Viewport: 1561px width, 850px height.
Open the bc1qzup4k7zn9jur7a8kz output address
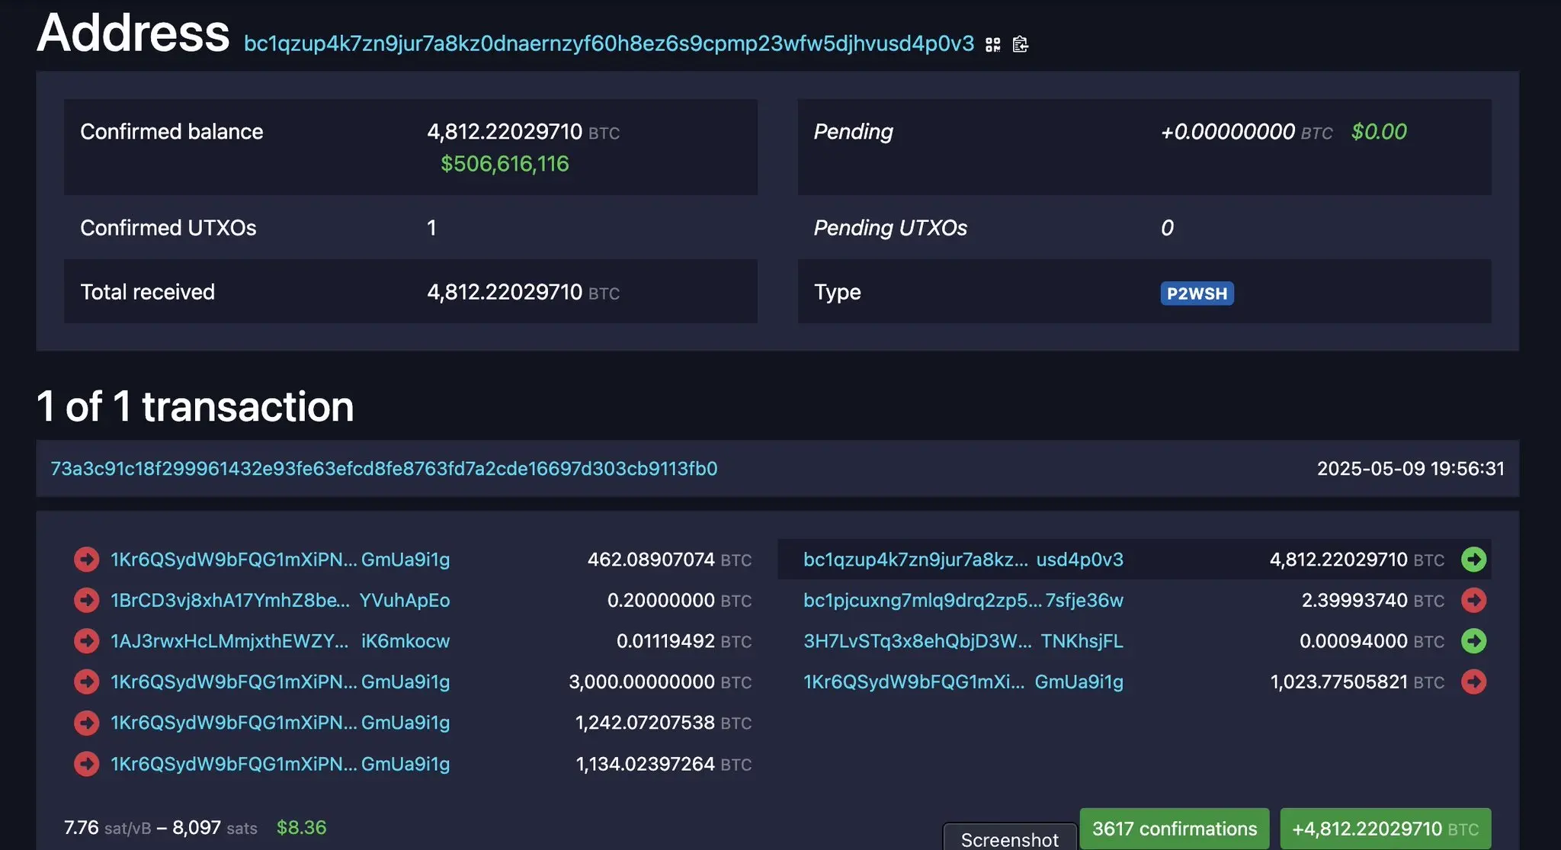[915, 559]
